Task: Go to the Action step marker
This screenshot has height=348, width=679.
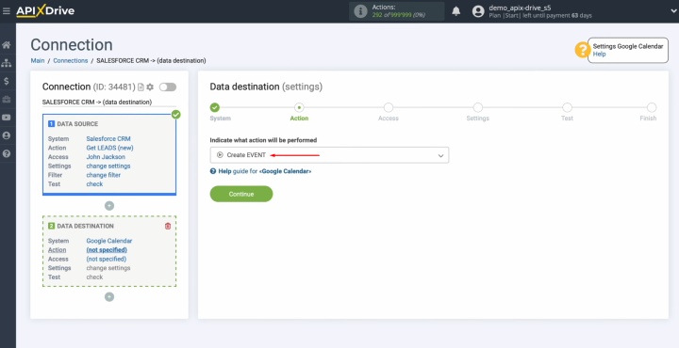Action: coord(299,107)
